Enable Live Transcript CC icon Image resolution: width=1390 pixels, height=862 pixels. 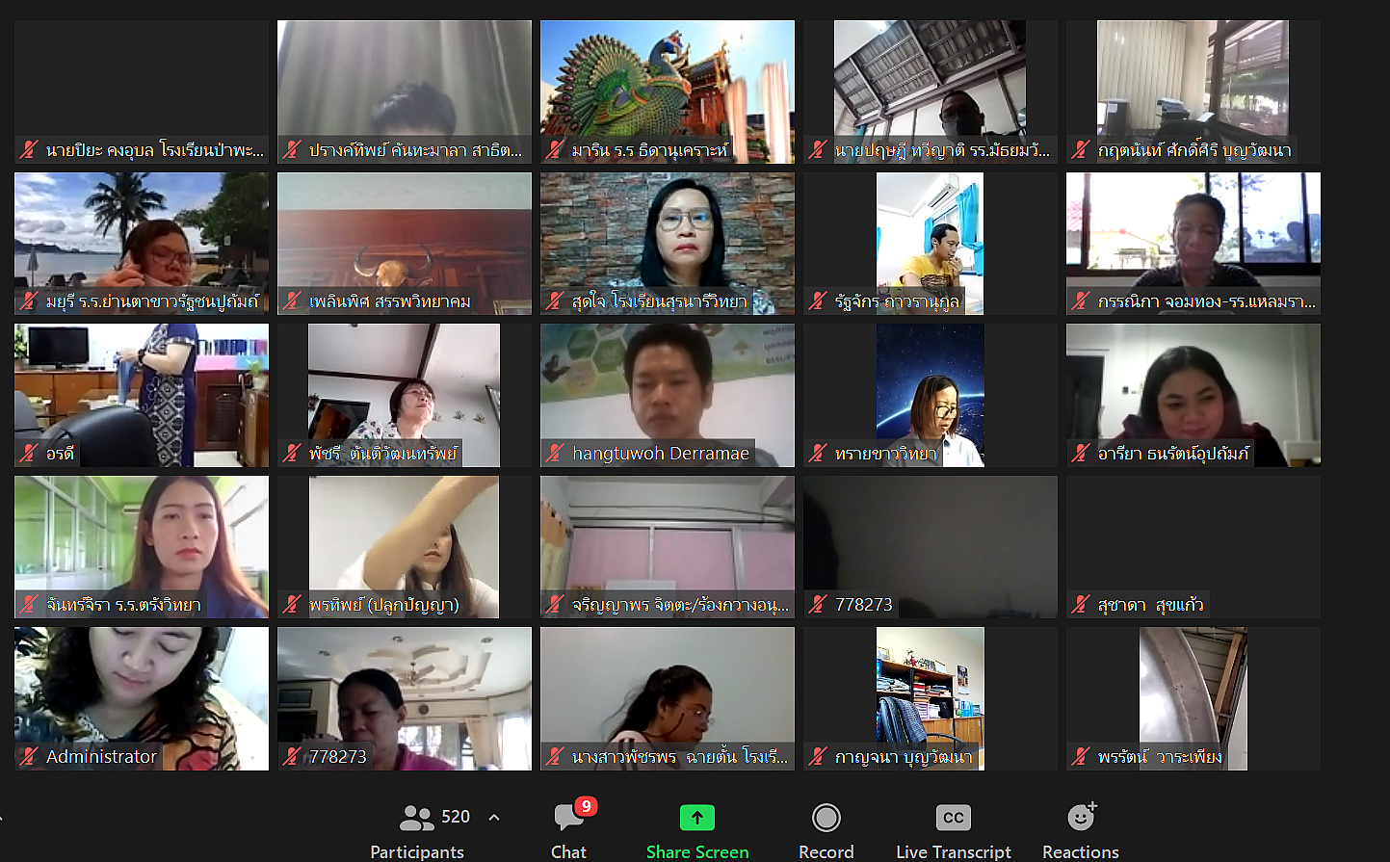(953, 818)
